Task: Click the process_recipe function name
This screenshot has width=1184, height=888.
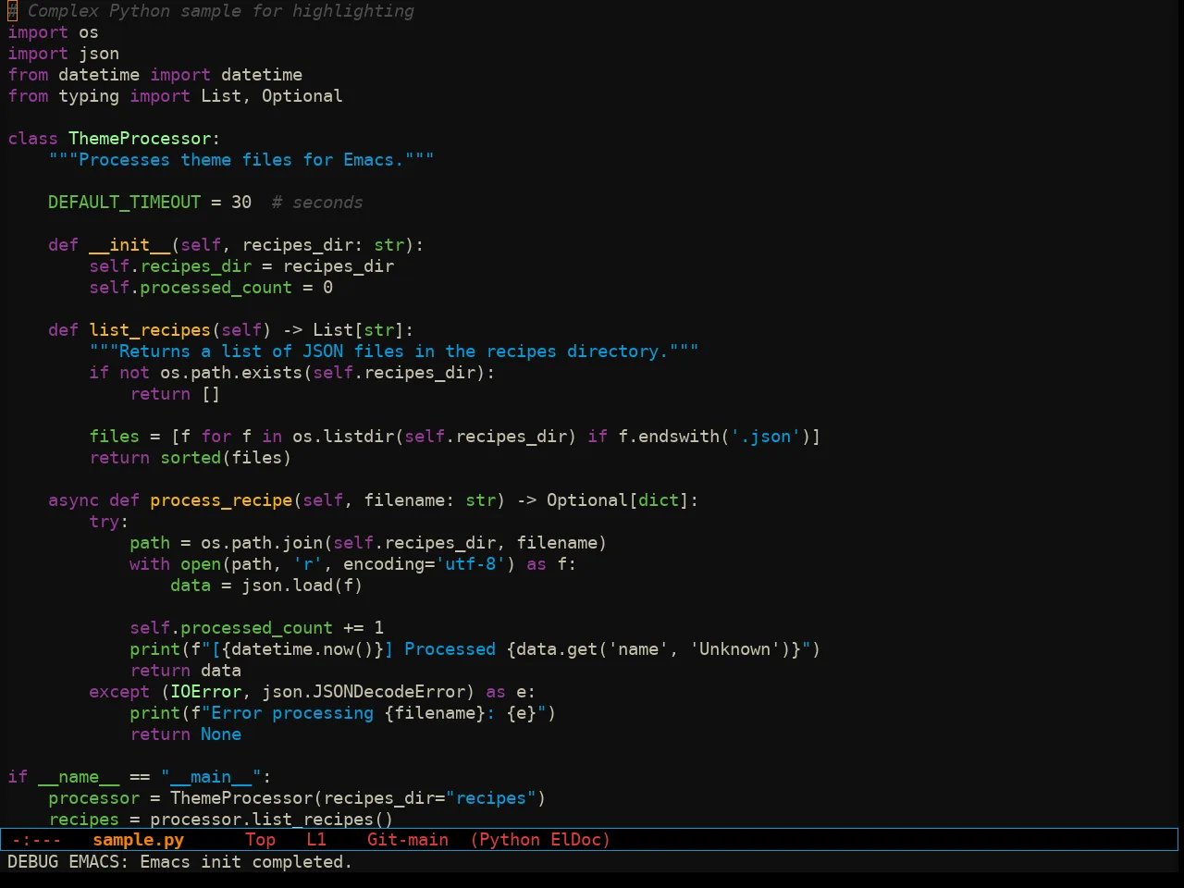Action: (x=221, y=500)
